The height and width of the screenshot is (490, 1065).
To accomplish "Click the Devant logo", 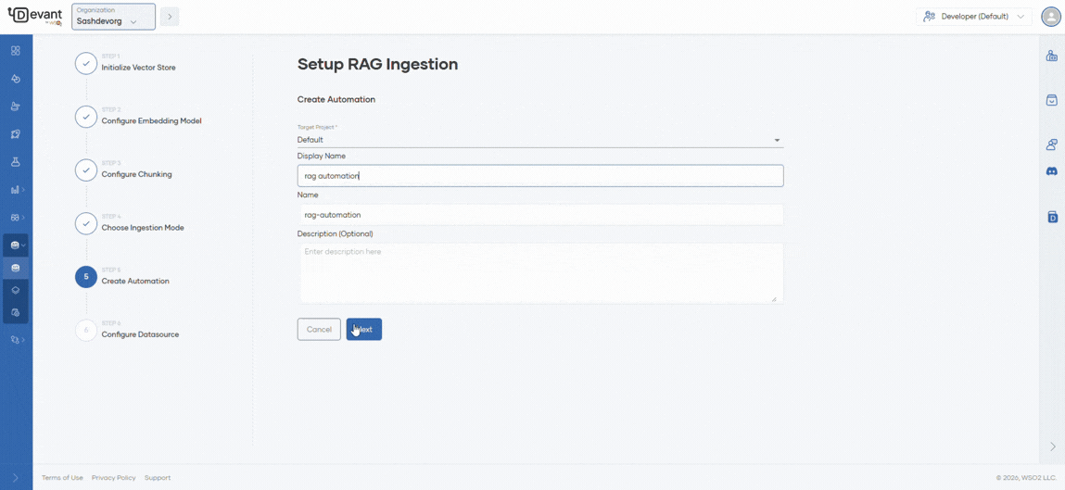I will 34,17.
